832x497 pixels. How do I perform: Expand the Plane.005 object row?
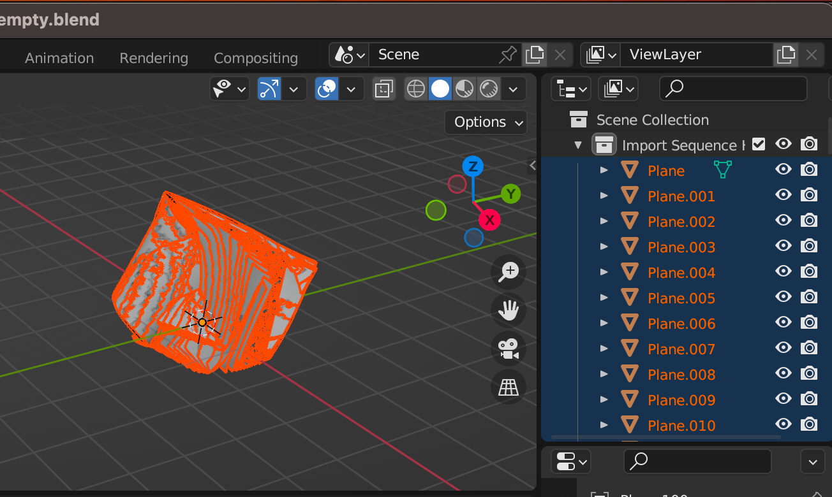tap(604, 298)
